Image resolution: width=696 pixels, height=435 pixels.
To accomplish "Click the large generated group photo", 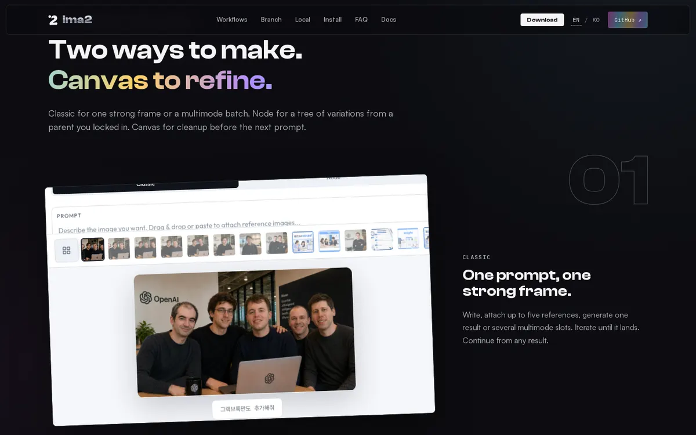I will (245, 332).
